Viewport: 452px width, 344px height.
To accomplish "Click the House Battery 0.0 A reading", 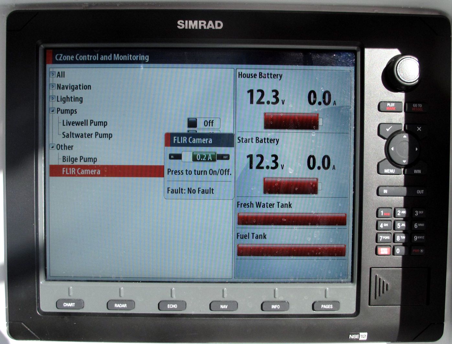I will tap(322, 98).
